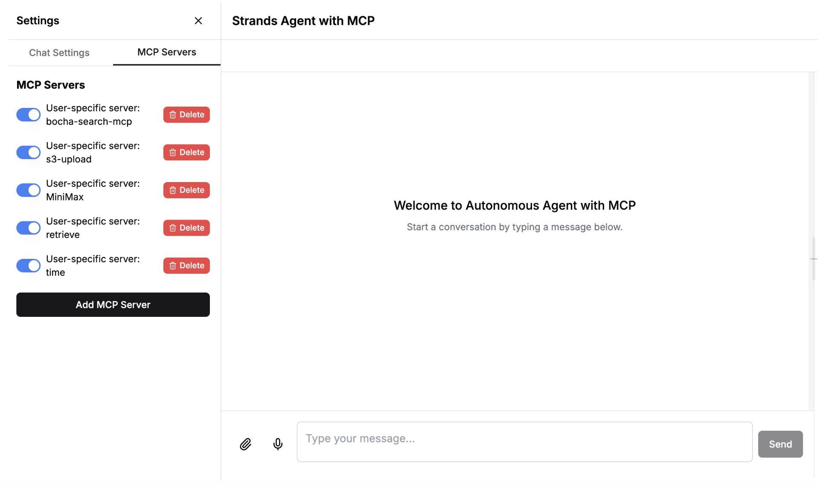Image resolution: width=820 pixels, height=487 pixels.
Task: Click the Send button
Action: point(780,444)
